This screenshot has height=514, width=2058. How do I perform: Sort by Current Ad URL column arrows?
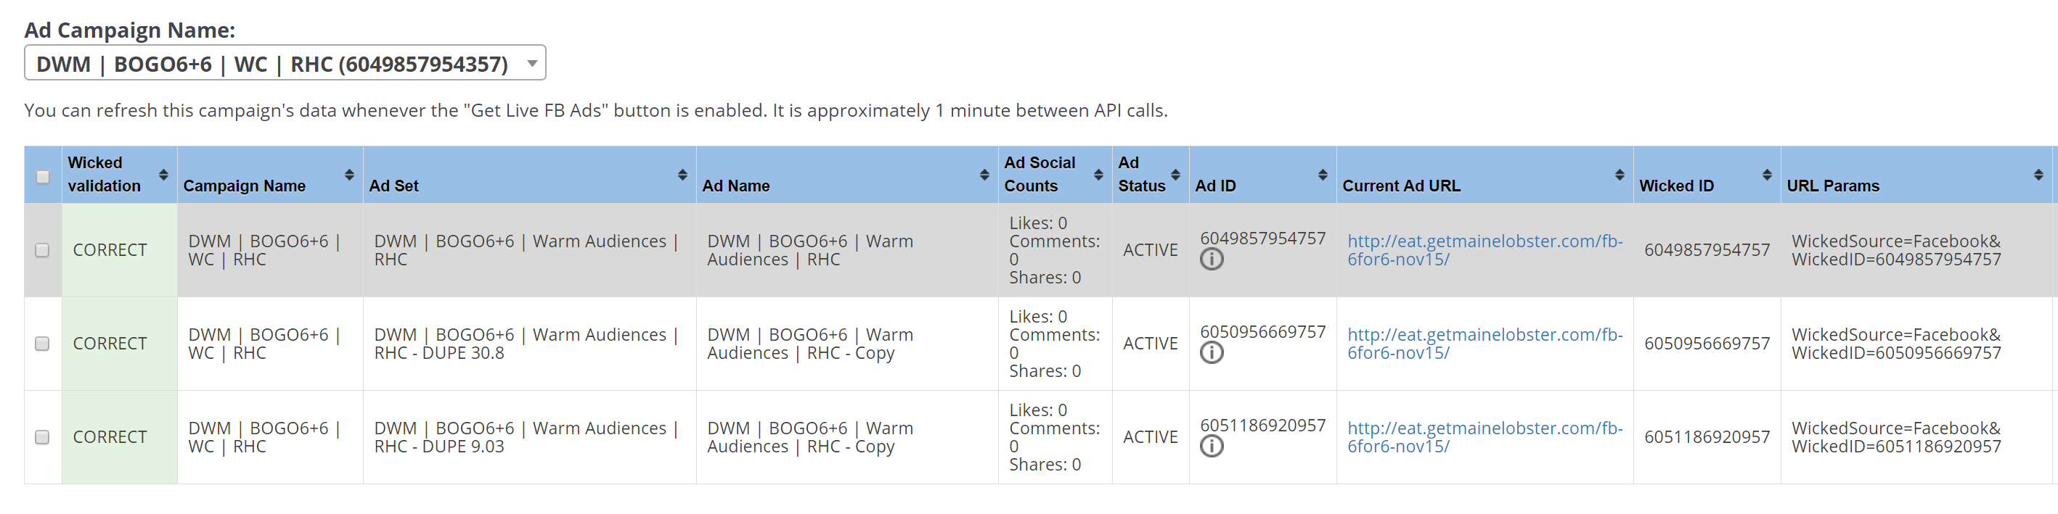(1620, 174)
